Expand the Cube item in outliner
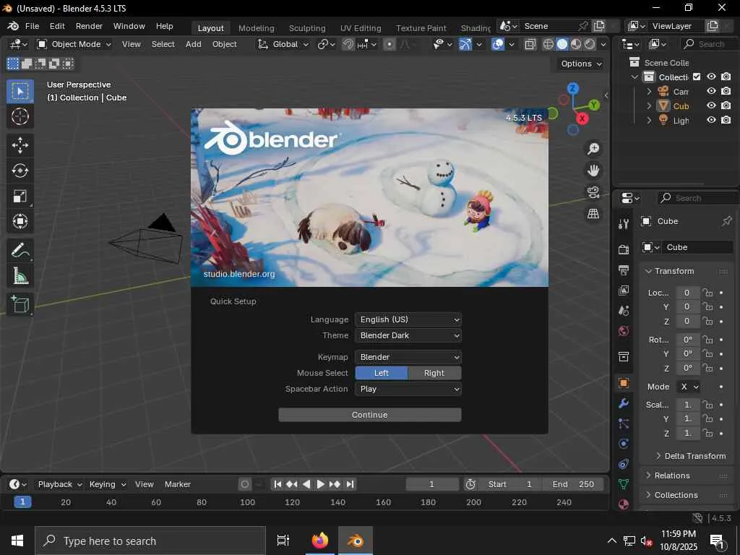This screenshot has width=740, height=555. click(649, 106)
